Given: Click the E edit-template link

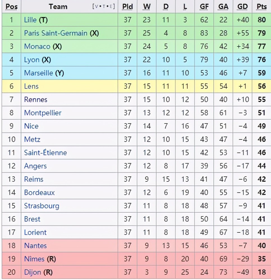Looking at the screenshot, I should tap(111, 7).
